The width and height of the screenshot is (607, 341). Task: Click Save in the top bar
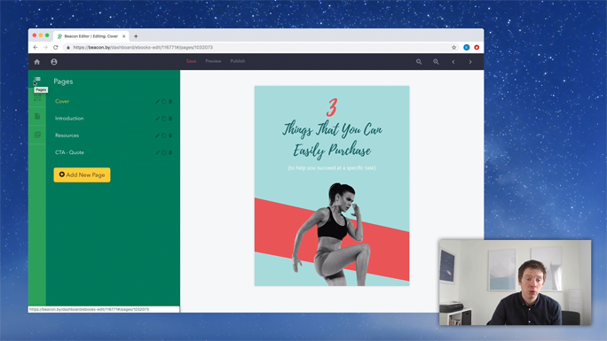tap(191, 61)
